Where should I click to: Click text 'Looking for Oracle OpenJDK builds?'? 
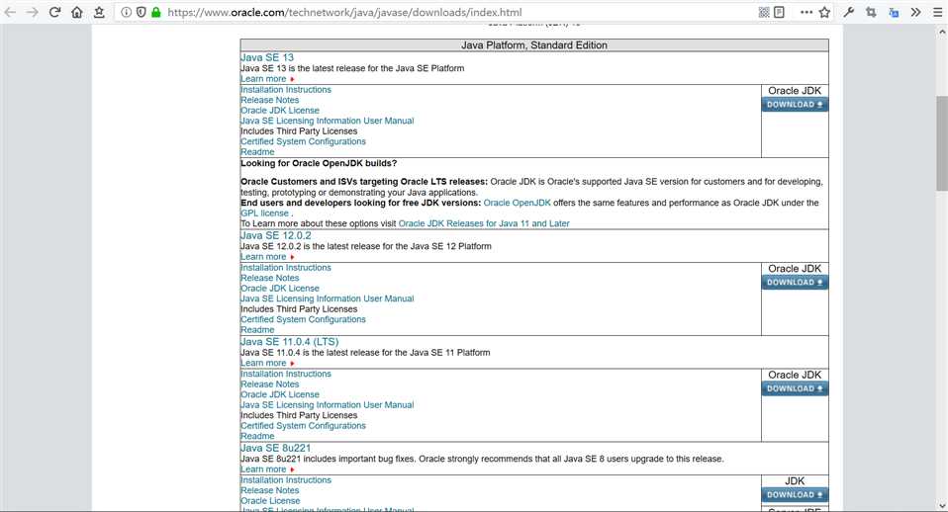319,163
